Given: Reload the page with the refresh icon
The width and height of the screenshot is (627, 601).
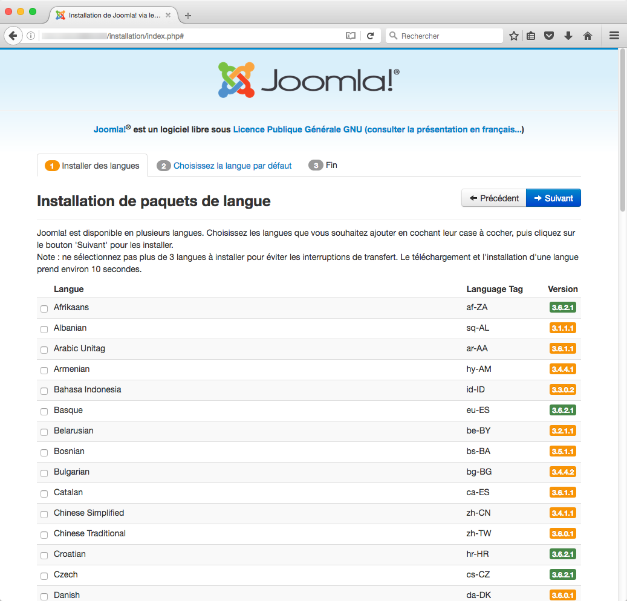Looking at the screenshot, I should (371, 36).
